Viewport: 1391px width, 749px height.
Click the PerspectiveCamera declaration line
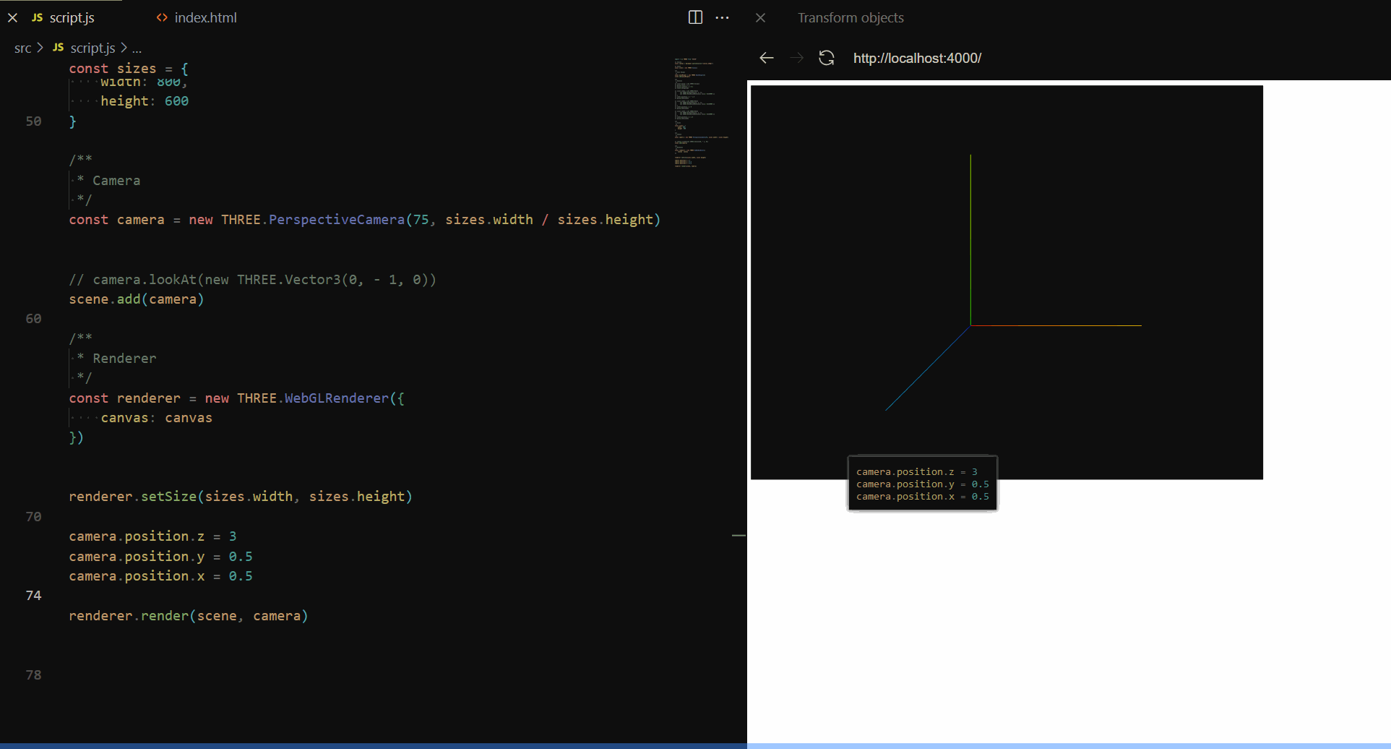point(365,220)
